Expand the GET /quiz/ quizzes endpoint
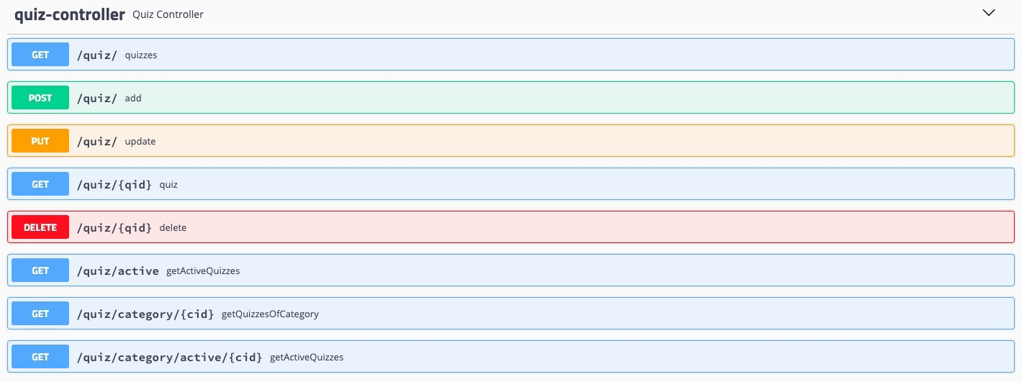Screen dimensions: 1022x382 [511, 55]
